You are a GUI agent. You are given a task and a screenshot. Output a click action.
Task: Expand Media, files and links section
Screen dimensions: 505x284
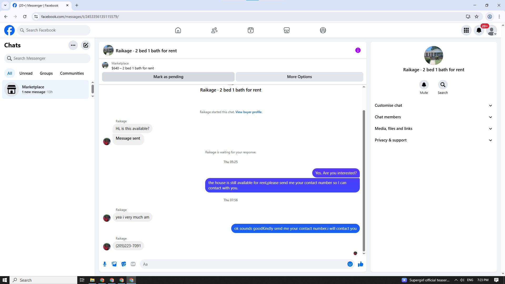[433, 129]
